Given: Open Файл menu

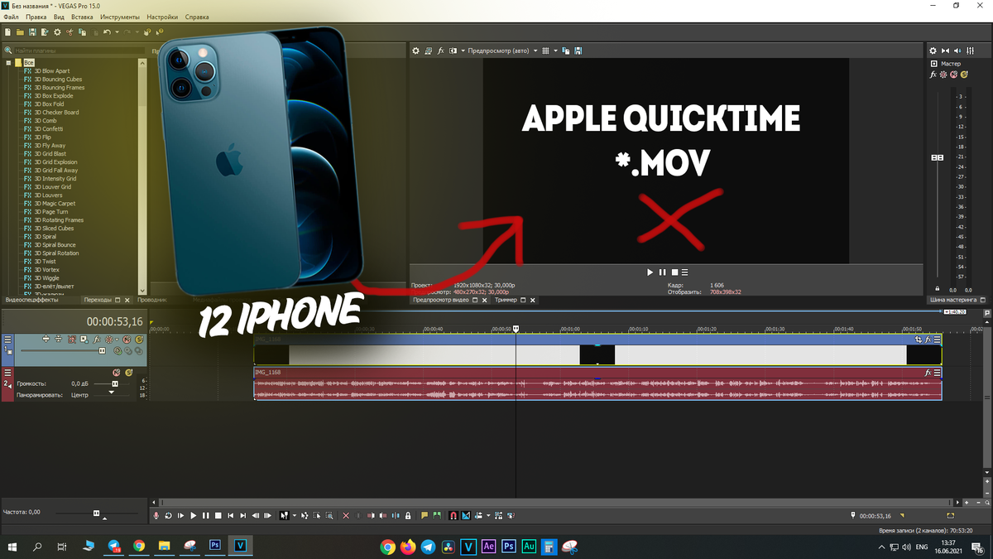Looking at the screenshot, I should click(x=11, y=17).
